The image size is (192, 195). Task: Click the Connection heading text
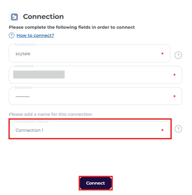[x=43, y=17]
